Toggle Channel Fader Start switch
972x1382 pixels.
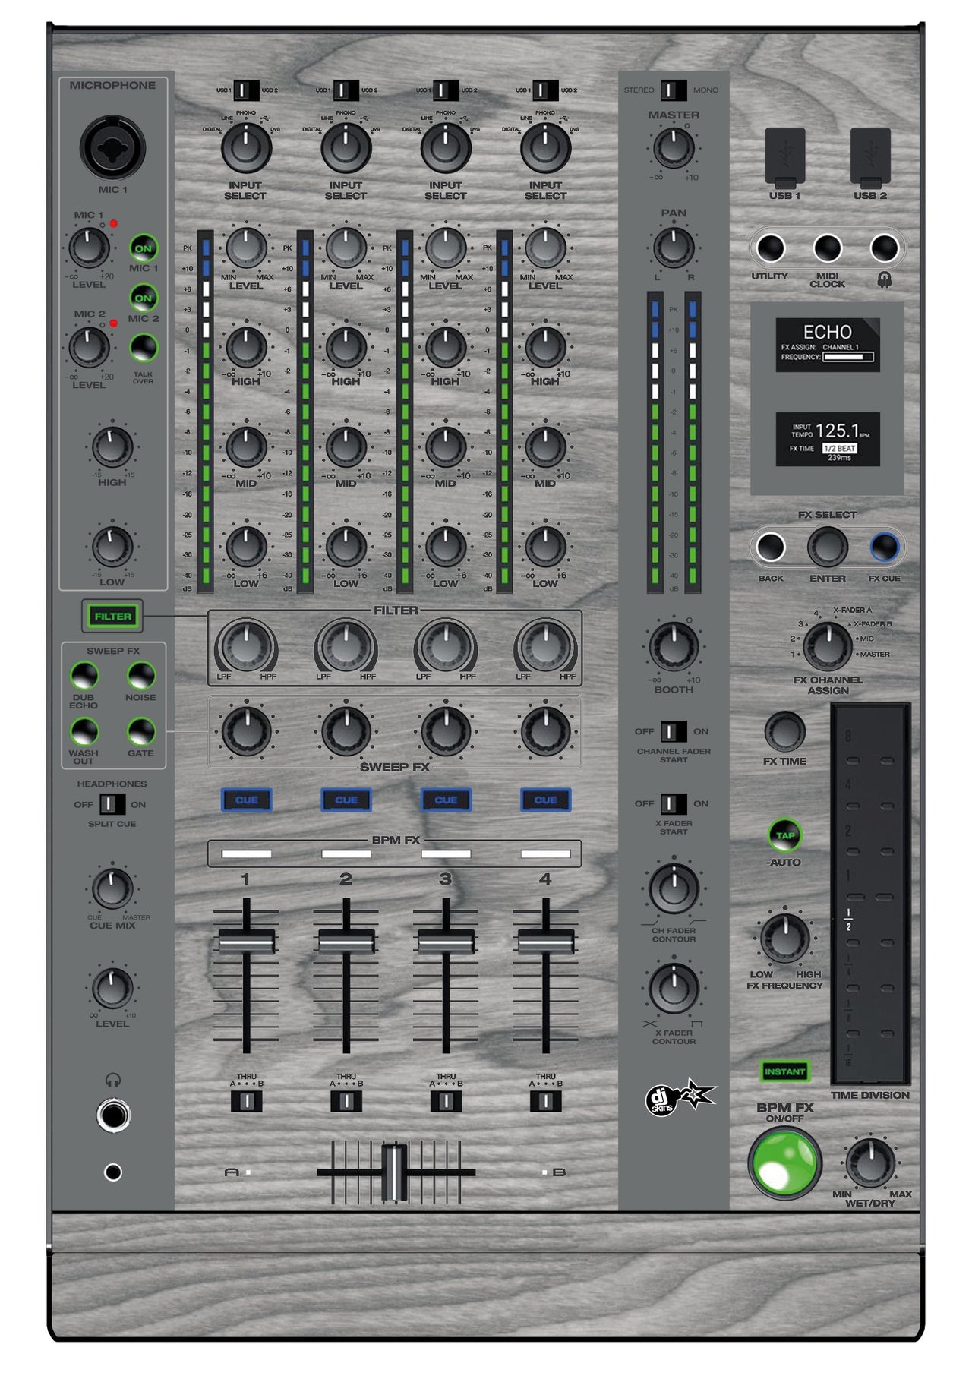coord(674,731)
